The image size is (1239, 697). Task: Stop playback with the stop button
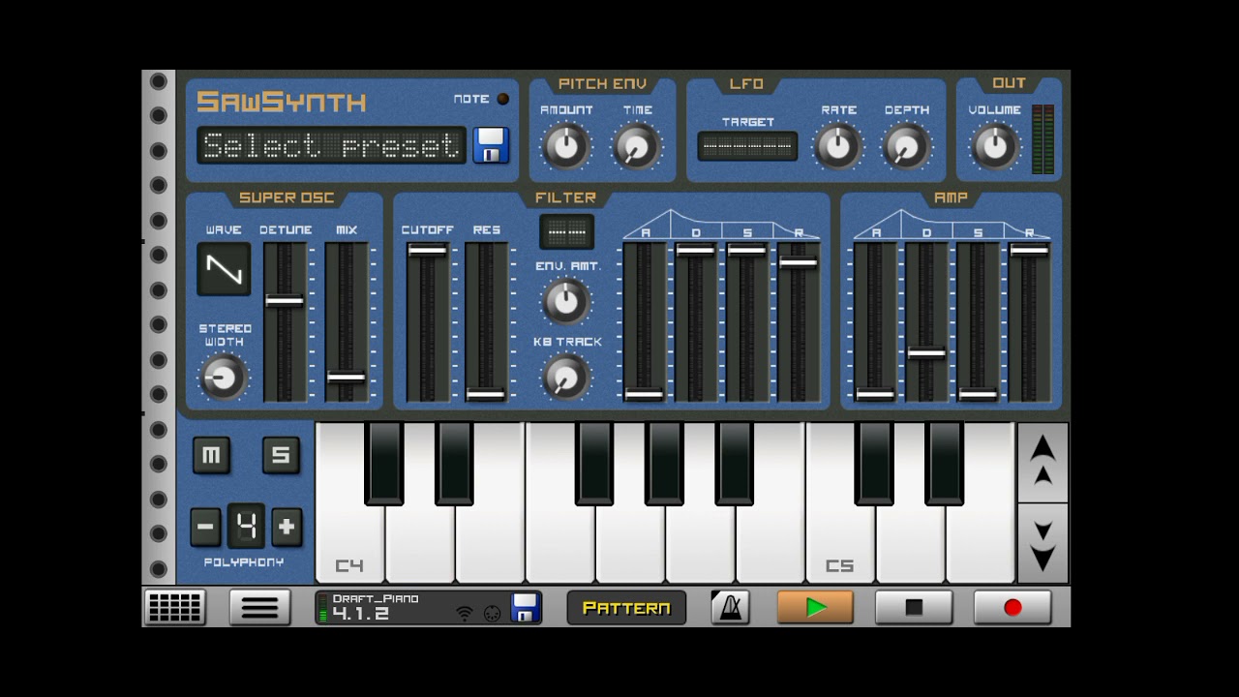pos(914,607)
